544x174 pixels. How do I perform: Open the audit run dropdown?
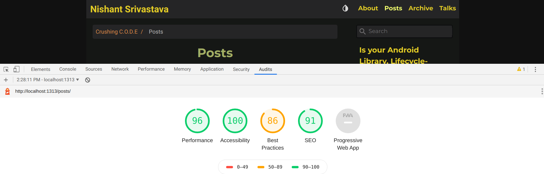48,80
